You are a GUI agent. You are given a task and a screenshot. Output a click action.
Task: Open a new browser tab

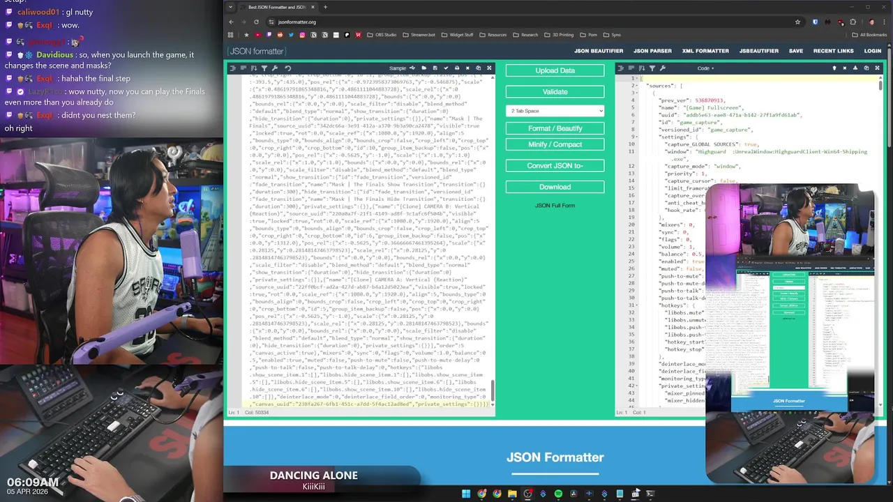(325, 7)
